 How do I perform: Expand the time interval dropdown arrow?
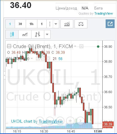coord(56,24)
